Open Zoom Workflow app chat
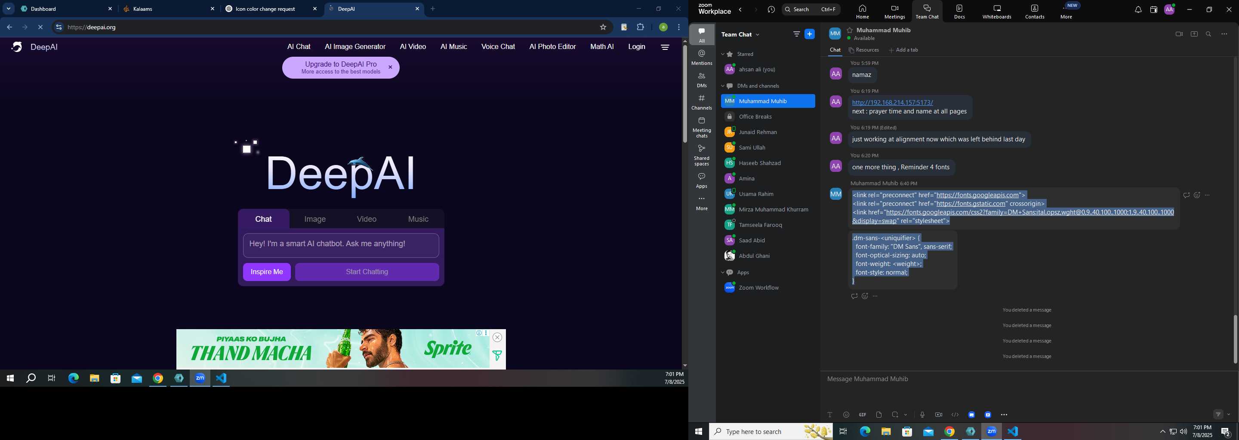1239x440 pixels. [768, 288]
